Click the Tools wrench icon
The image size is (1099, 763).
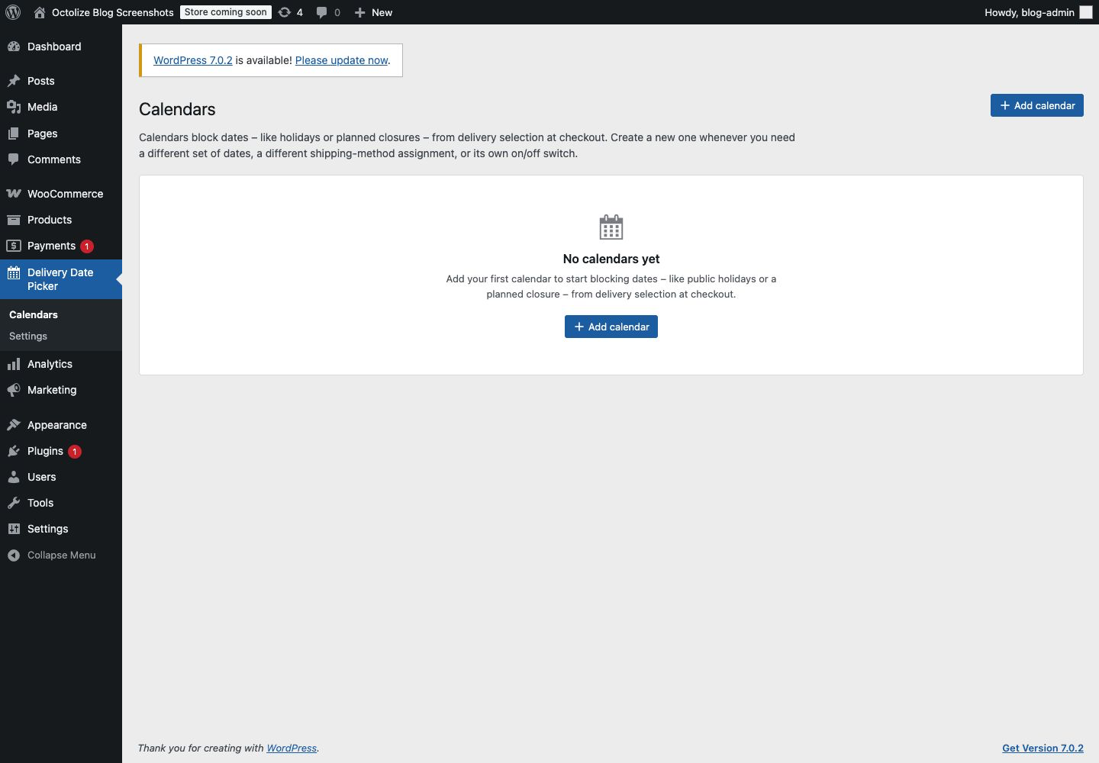14,503
